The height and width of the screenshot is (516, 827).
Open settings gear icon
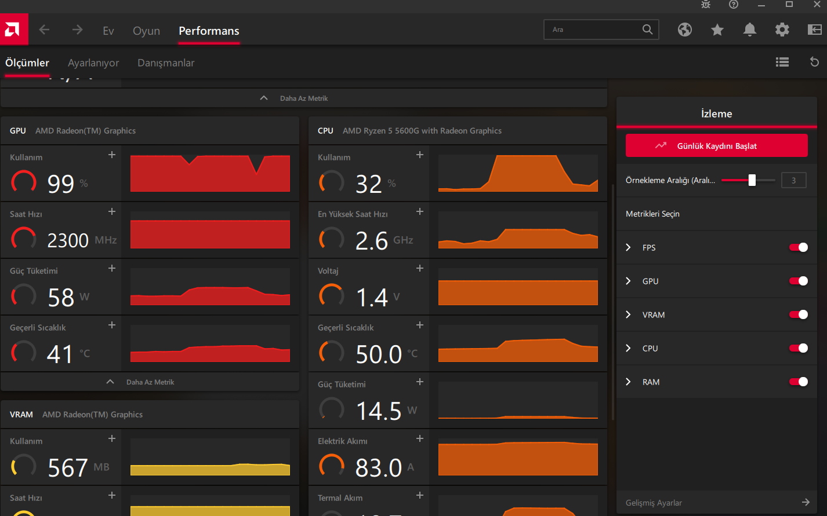point(782,30)
